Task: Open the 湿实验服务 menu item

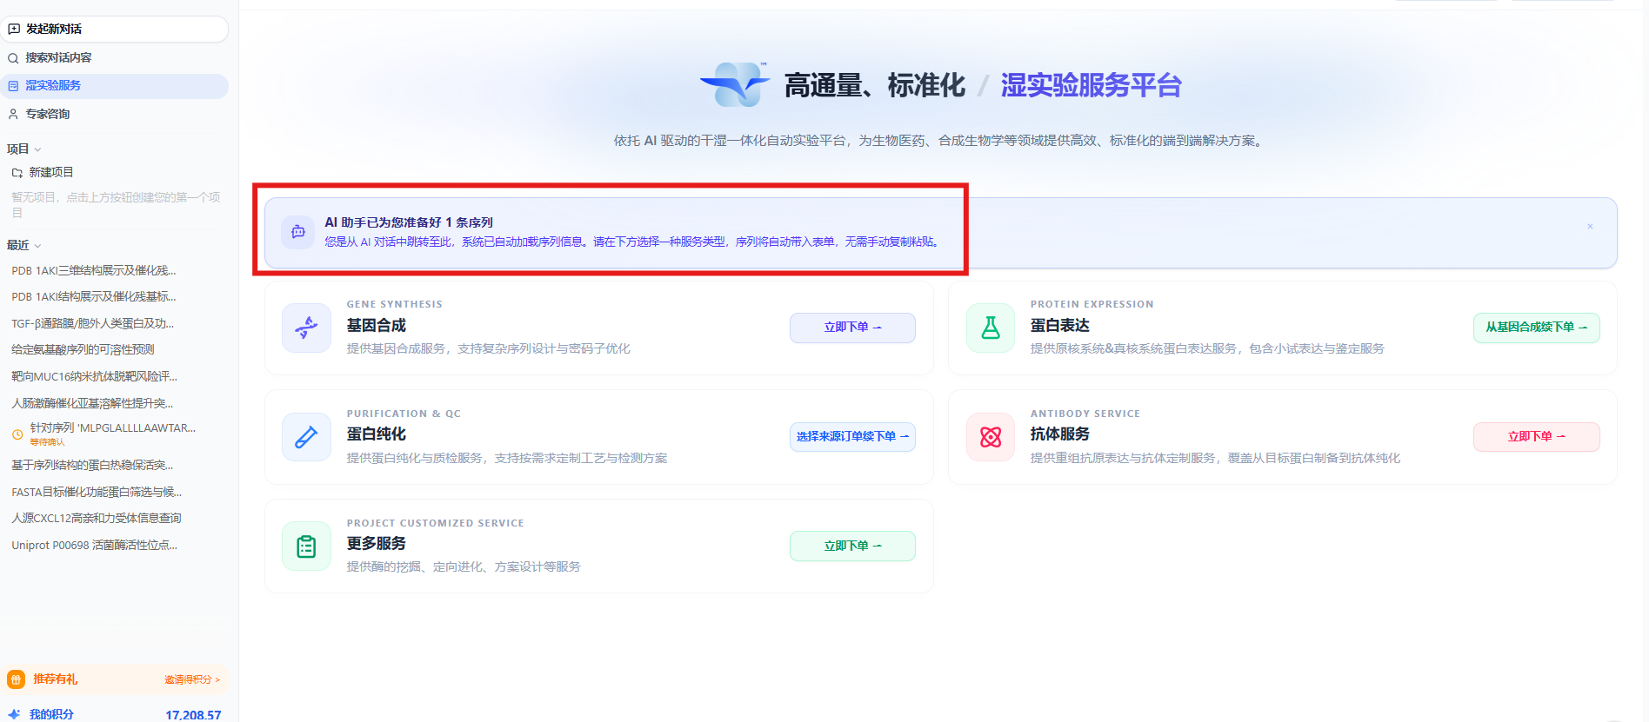Action: click(x=114, y=86)
